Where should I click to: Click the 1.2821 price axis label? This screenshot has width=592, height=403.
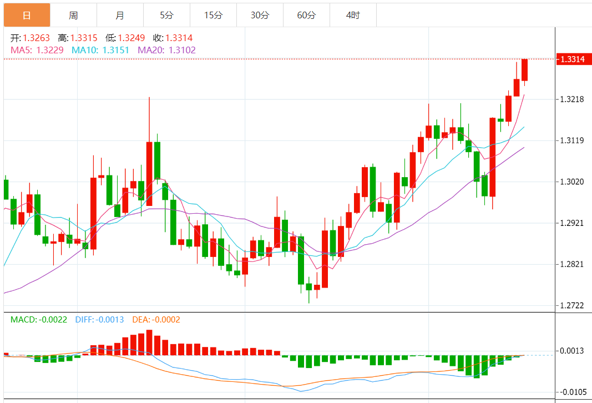click(x=572, y=264)
